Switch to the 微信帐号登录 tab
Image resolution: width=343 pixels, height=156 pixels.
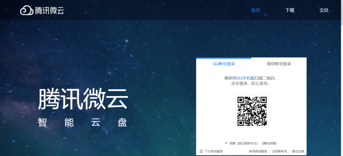click(279, 64)
